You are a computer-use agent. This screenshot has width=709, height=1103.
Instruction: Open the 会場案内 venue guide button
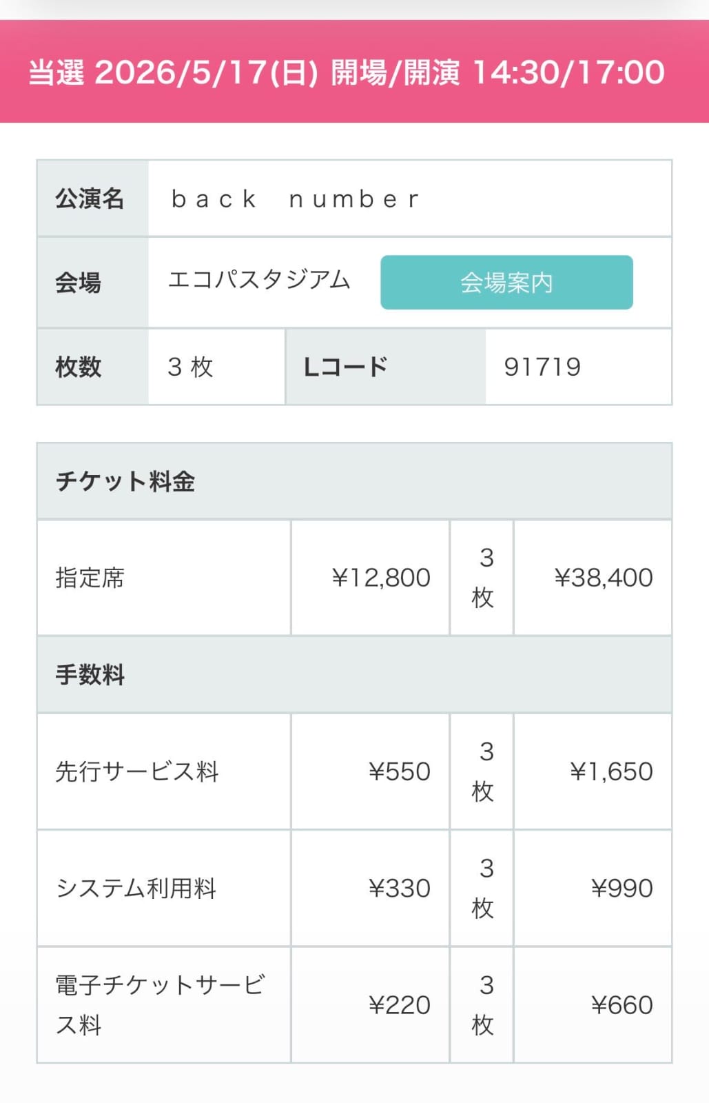506,283
